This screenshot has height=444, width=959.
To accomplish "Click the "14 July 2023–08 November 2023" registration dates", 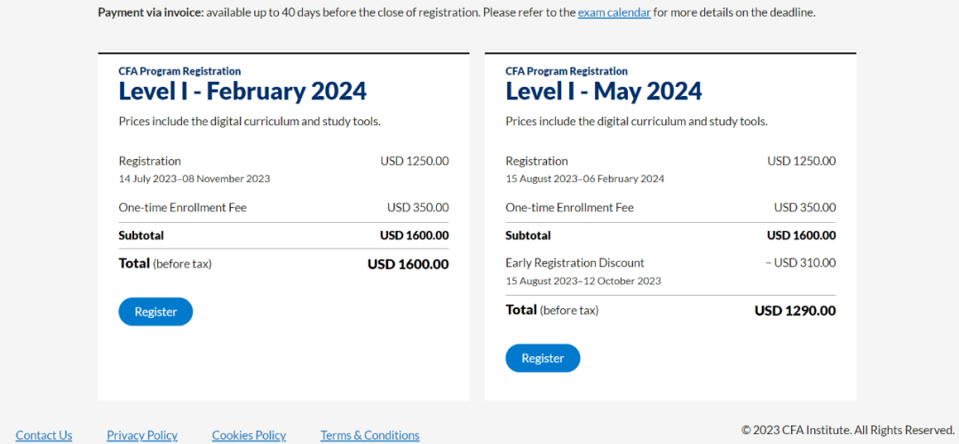I will click(x=194, y=178).
